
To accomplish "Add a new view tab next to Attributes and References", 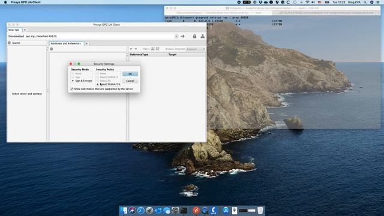I will pos(86,43).
